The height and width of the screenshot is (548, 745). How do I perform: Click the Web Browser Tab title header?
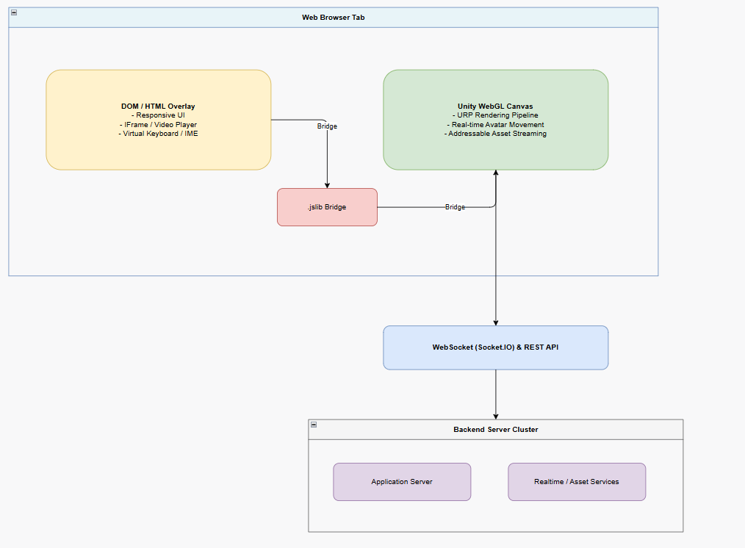coord(334,18)
